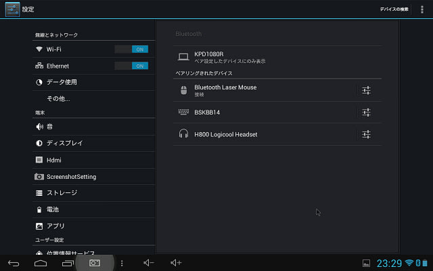Open settings for Bluetooth Laser Mouse
The image size is (433, 271).
pyautogui.click(x=366, y=90)
